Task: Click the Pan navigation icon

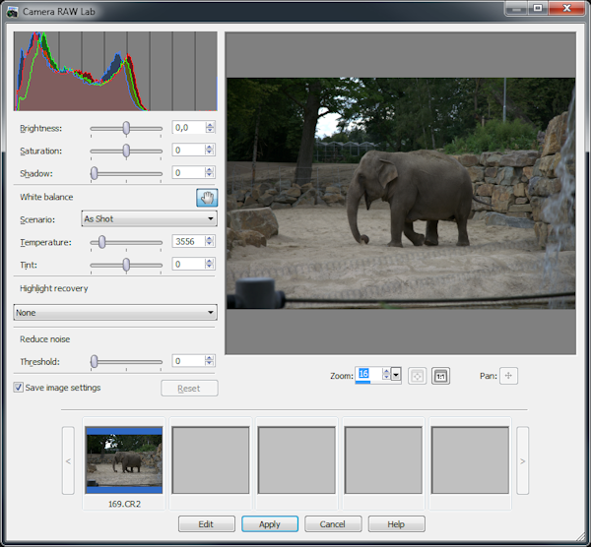Action: [x=508, y=375]
